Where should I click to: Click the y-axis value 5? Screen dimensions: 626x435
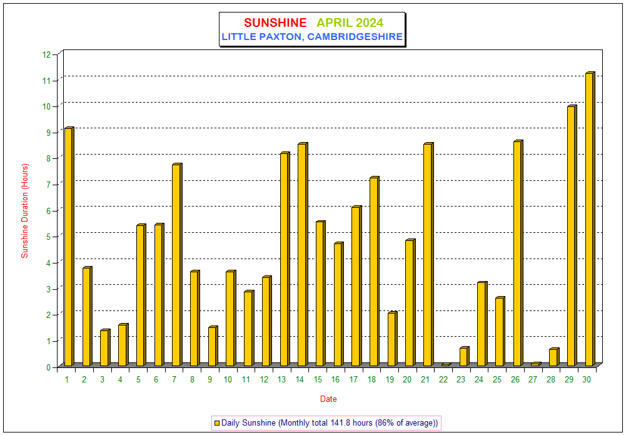49,237
